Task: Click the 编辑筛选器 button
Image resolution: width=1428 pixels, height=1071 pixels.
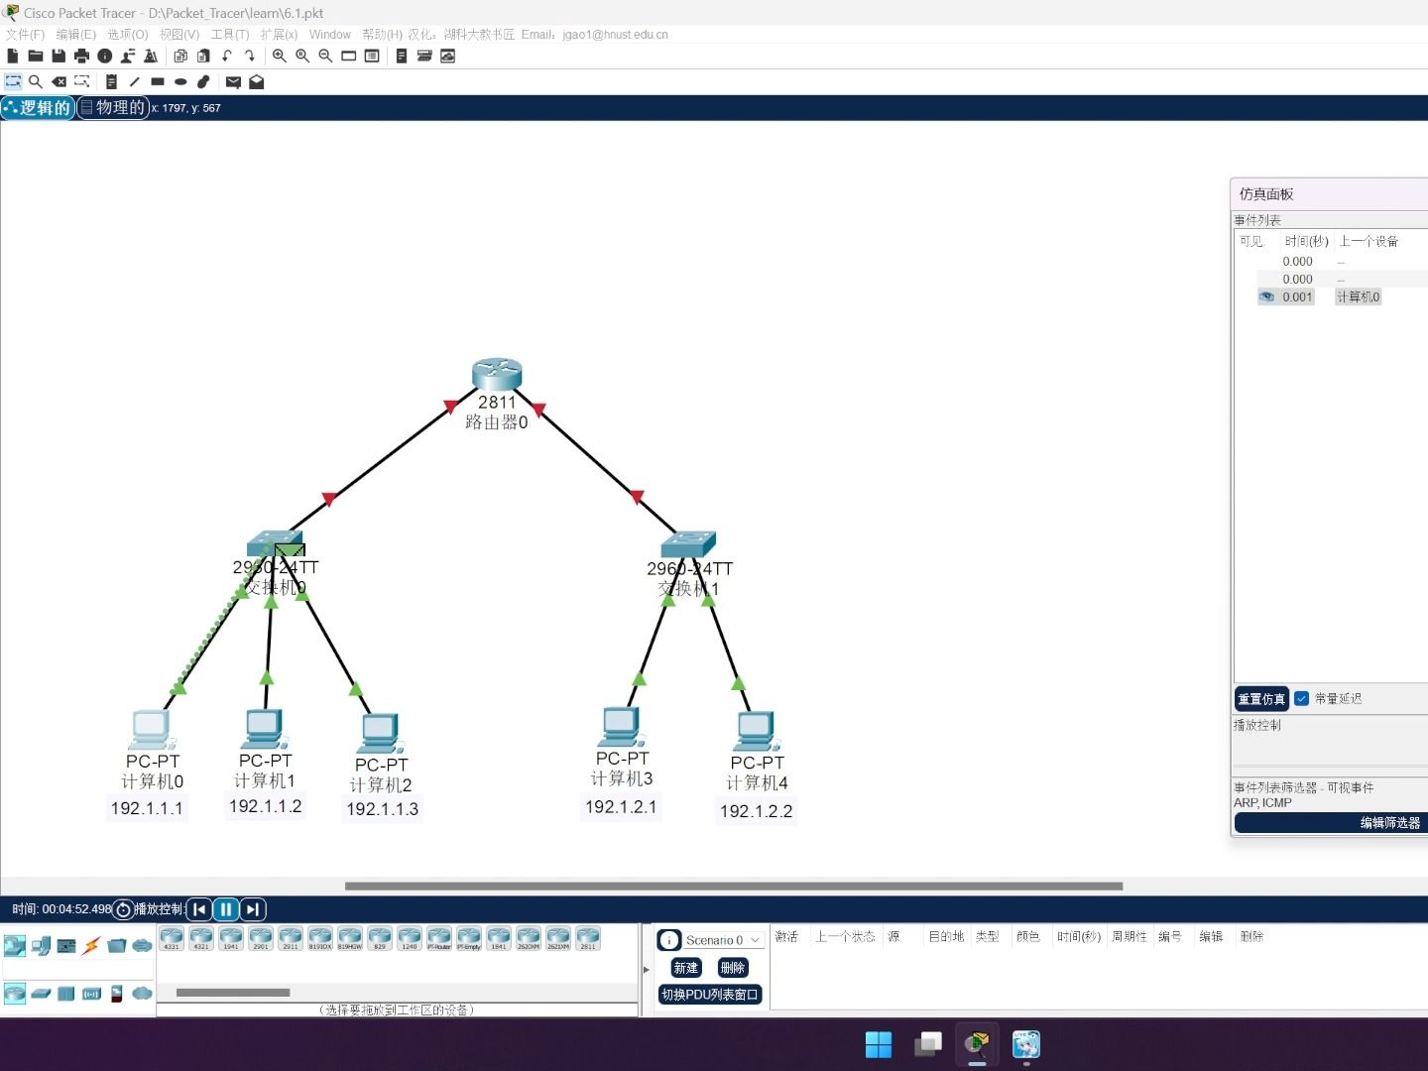Action: pos(1386,822)
